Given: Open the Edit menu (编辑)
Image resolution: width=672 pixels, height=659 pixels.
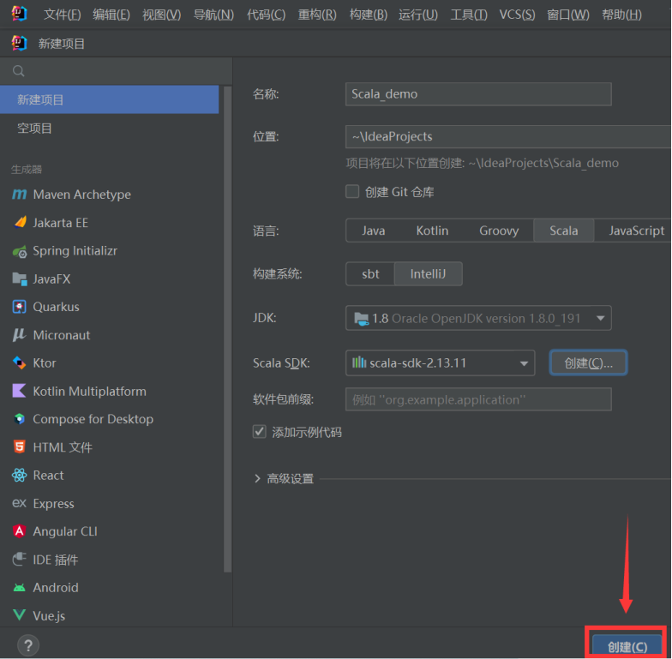Looking at the screenshot, I should click(111, 15).
